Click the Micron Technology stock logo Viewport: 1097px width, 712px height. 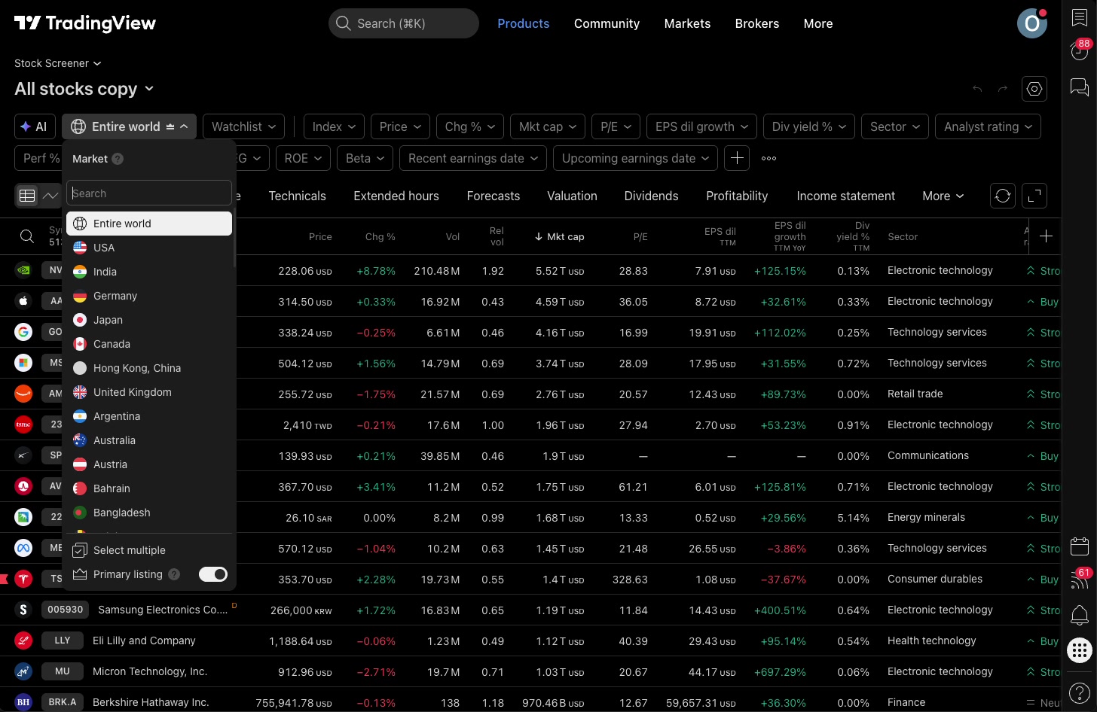(23, 671)
